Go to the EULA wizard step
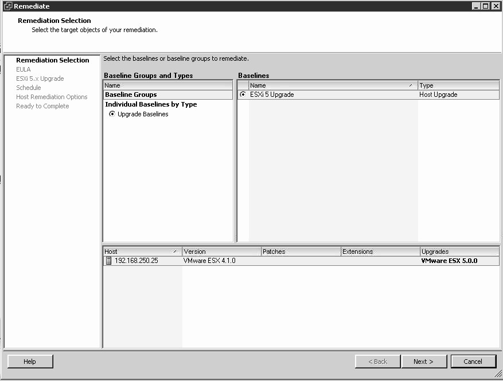The width and height of the screenshot is (503, 381). click(24, 69)
